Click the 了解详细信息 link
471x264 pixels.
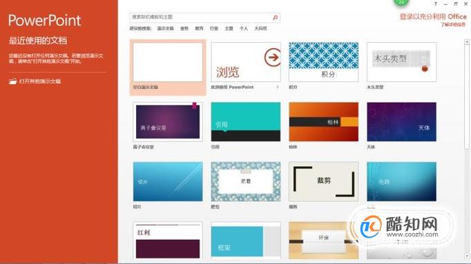click(453, 25)
